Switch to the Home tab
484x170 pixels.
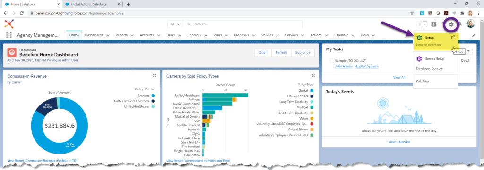(74, 35)
